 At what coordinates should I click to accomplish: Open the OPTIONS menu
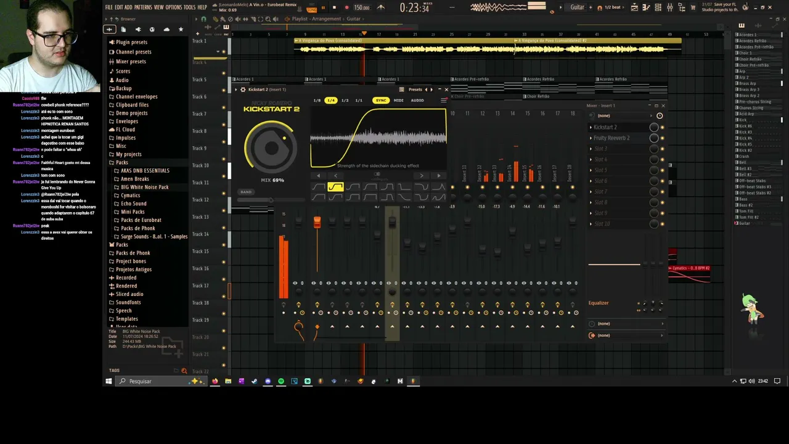pos(174,7)
